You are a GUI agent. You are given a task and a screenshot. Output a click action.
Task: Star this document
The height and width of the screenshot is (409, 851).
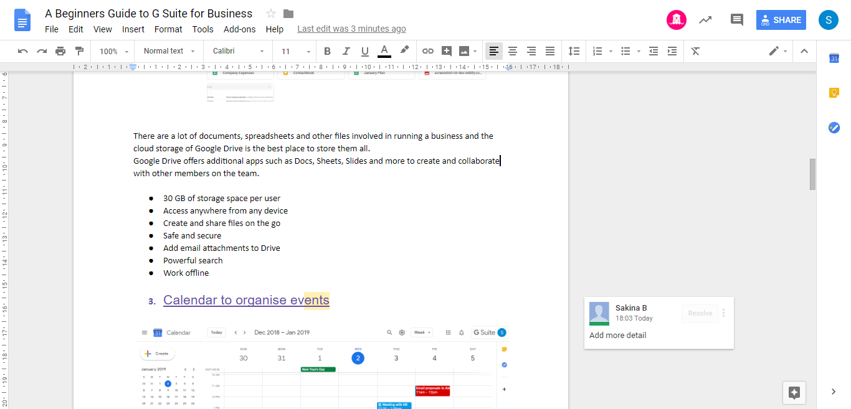pos(271,14)
